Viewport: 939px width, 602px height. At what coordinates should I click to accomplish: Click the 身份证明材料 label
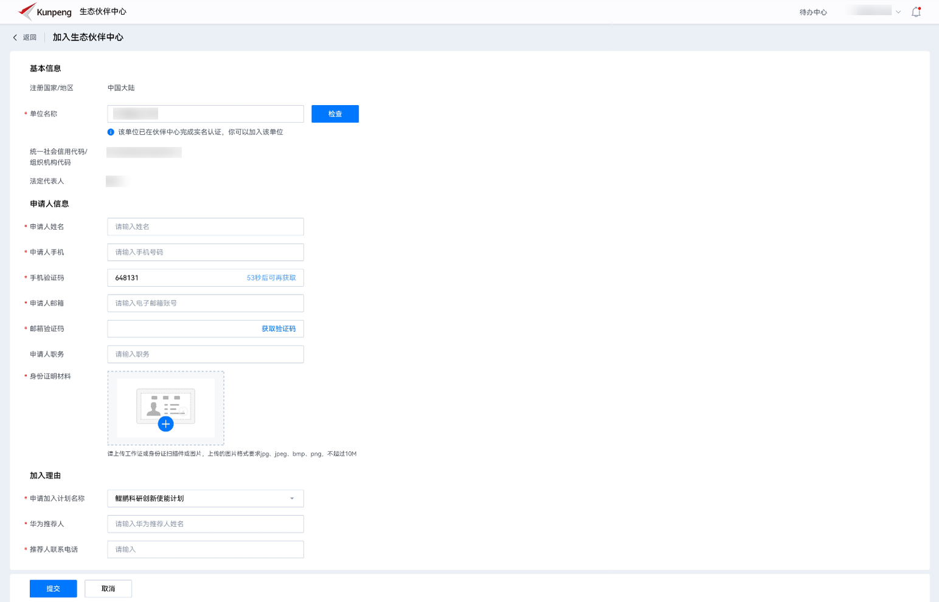[50, 377]
